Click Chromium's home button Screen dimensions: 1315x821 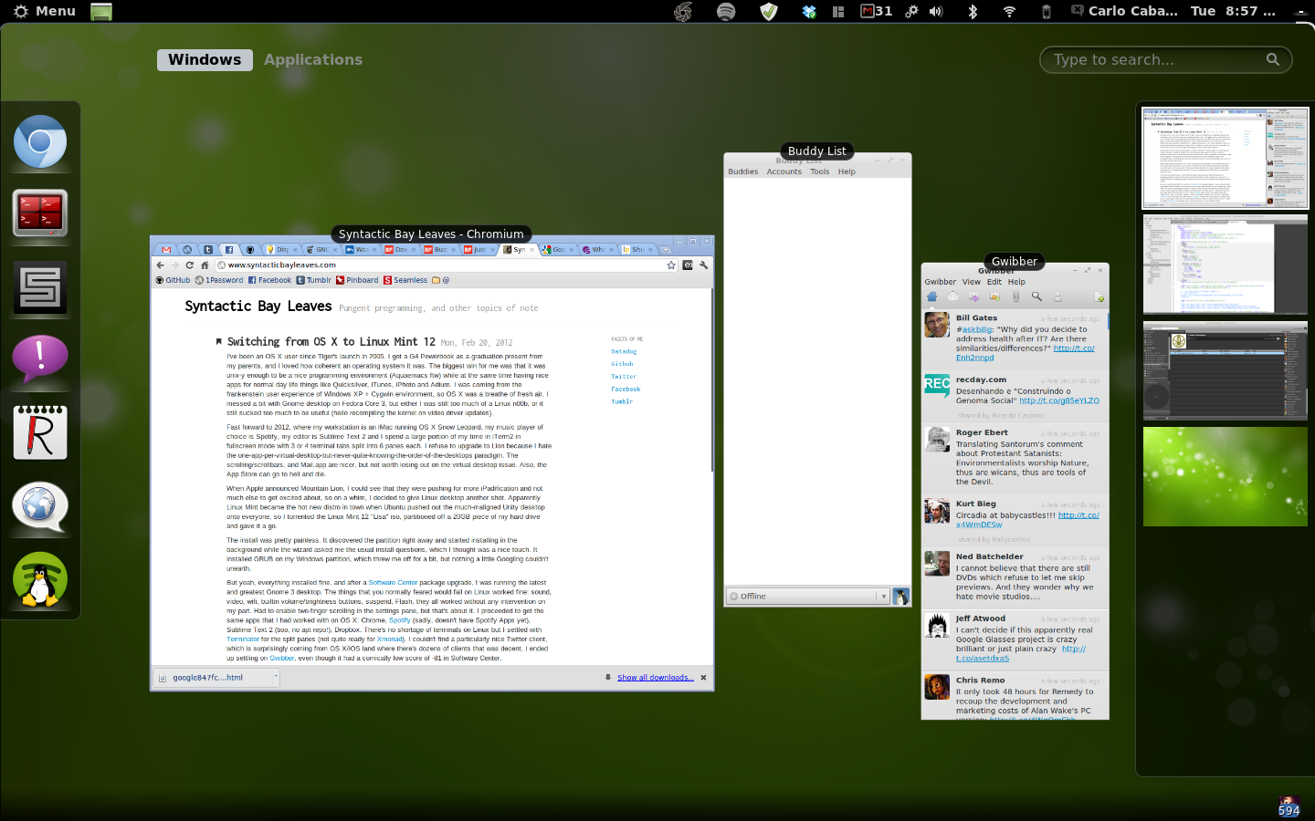pos(205,265)
